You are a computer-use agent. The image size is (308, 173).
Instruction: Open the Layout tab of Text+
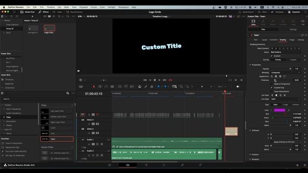click(x=264, y=40)
